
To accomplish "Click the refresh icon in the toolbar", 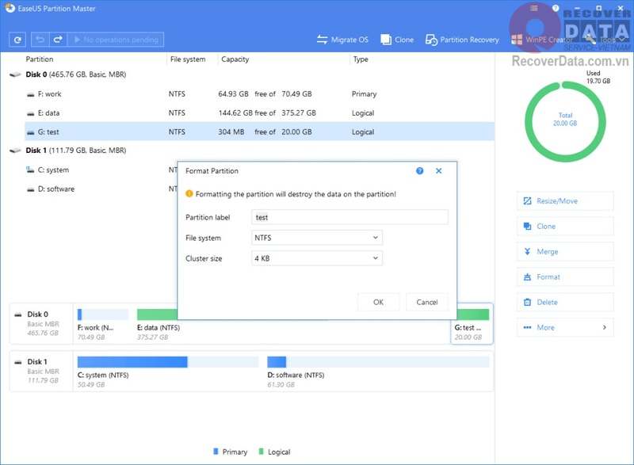I will [17, 40].
